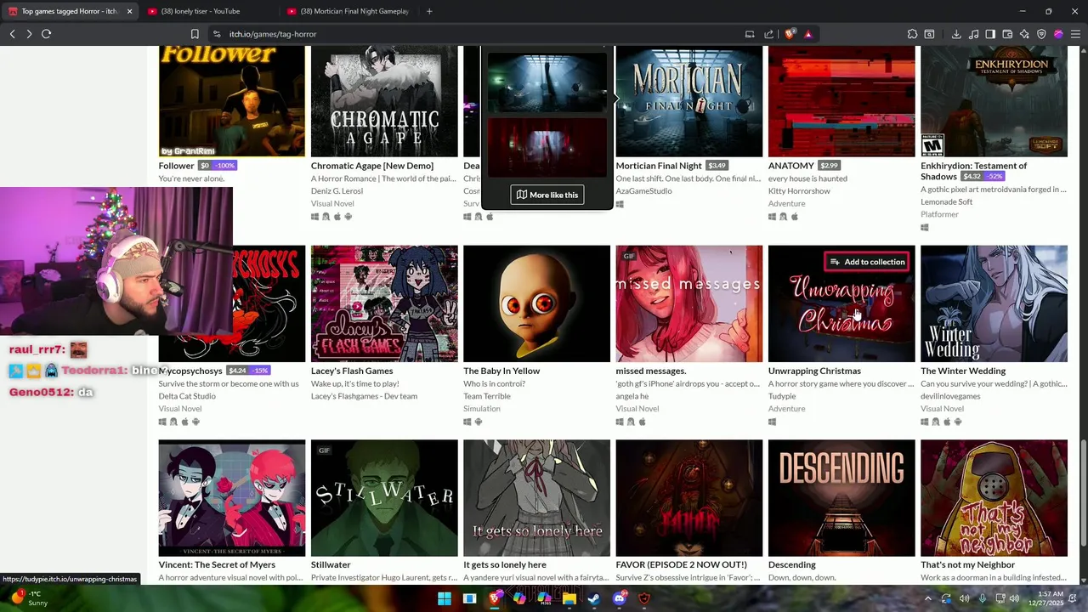The height and width of the screenshot is (612, 1088).
Task: Open a new browser tab with plus
Action: [429, 11]
